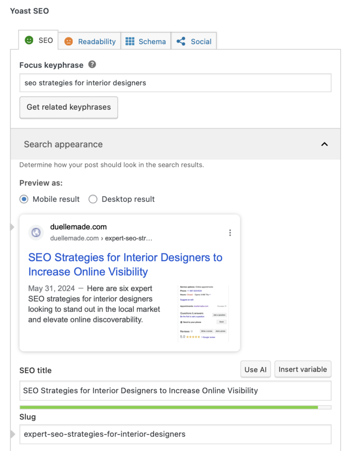The height and width of the screenshot is (451, 364).
Task: Click in the Focus keyphrase field
Action: click(175, 83)
